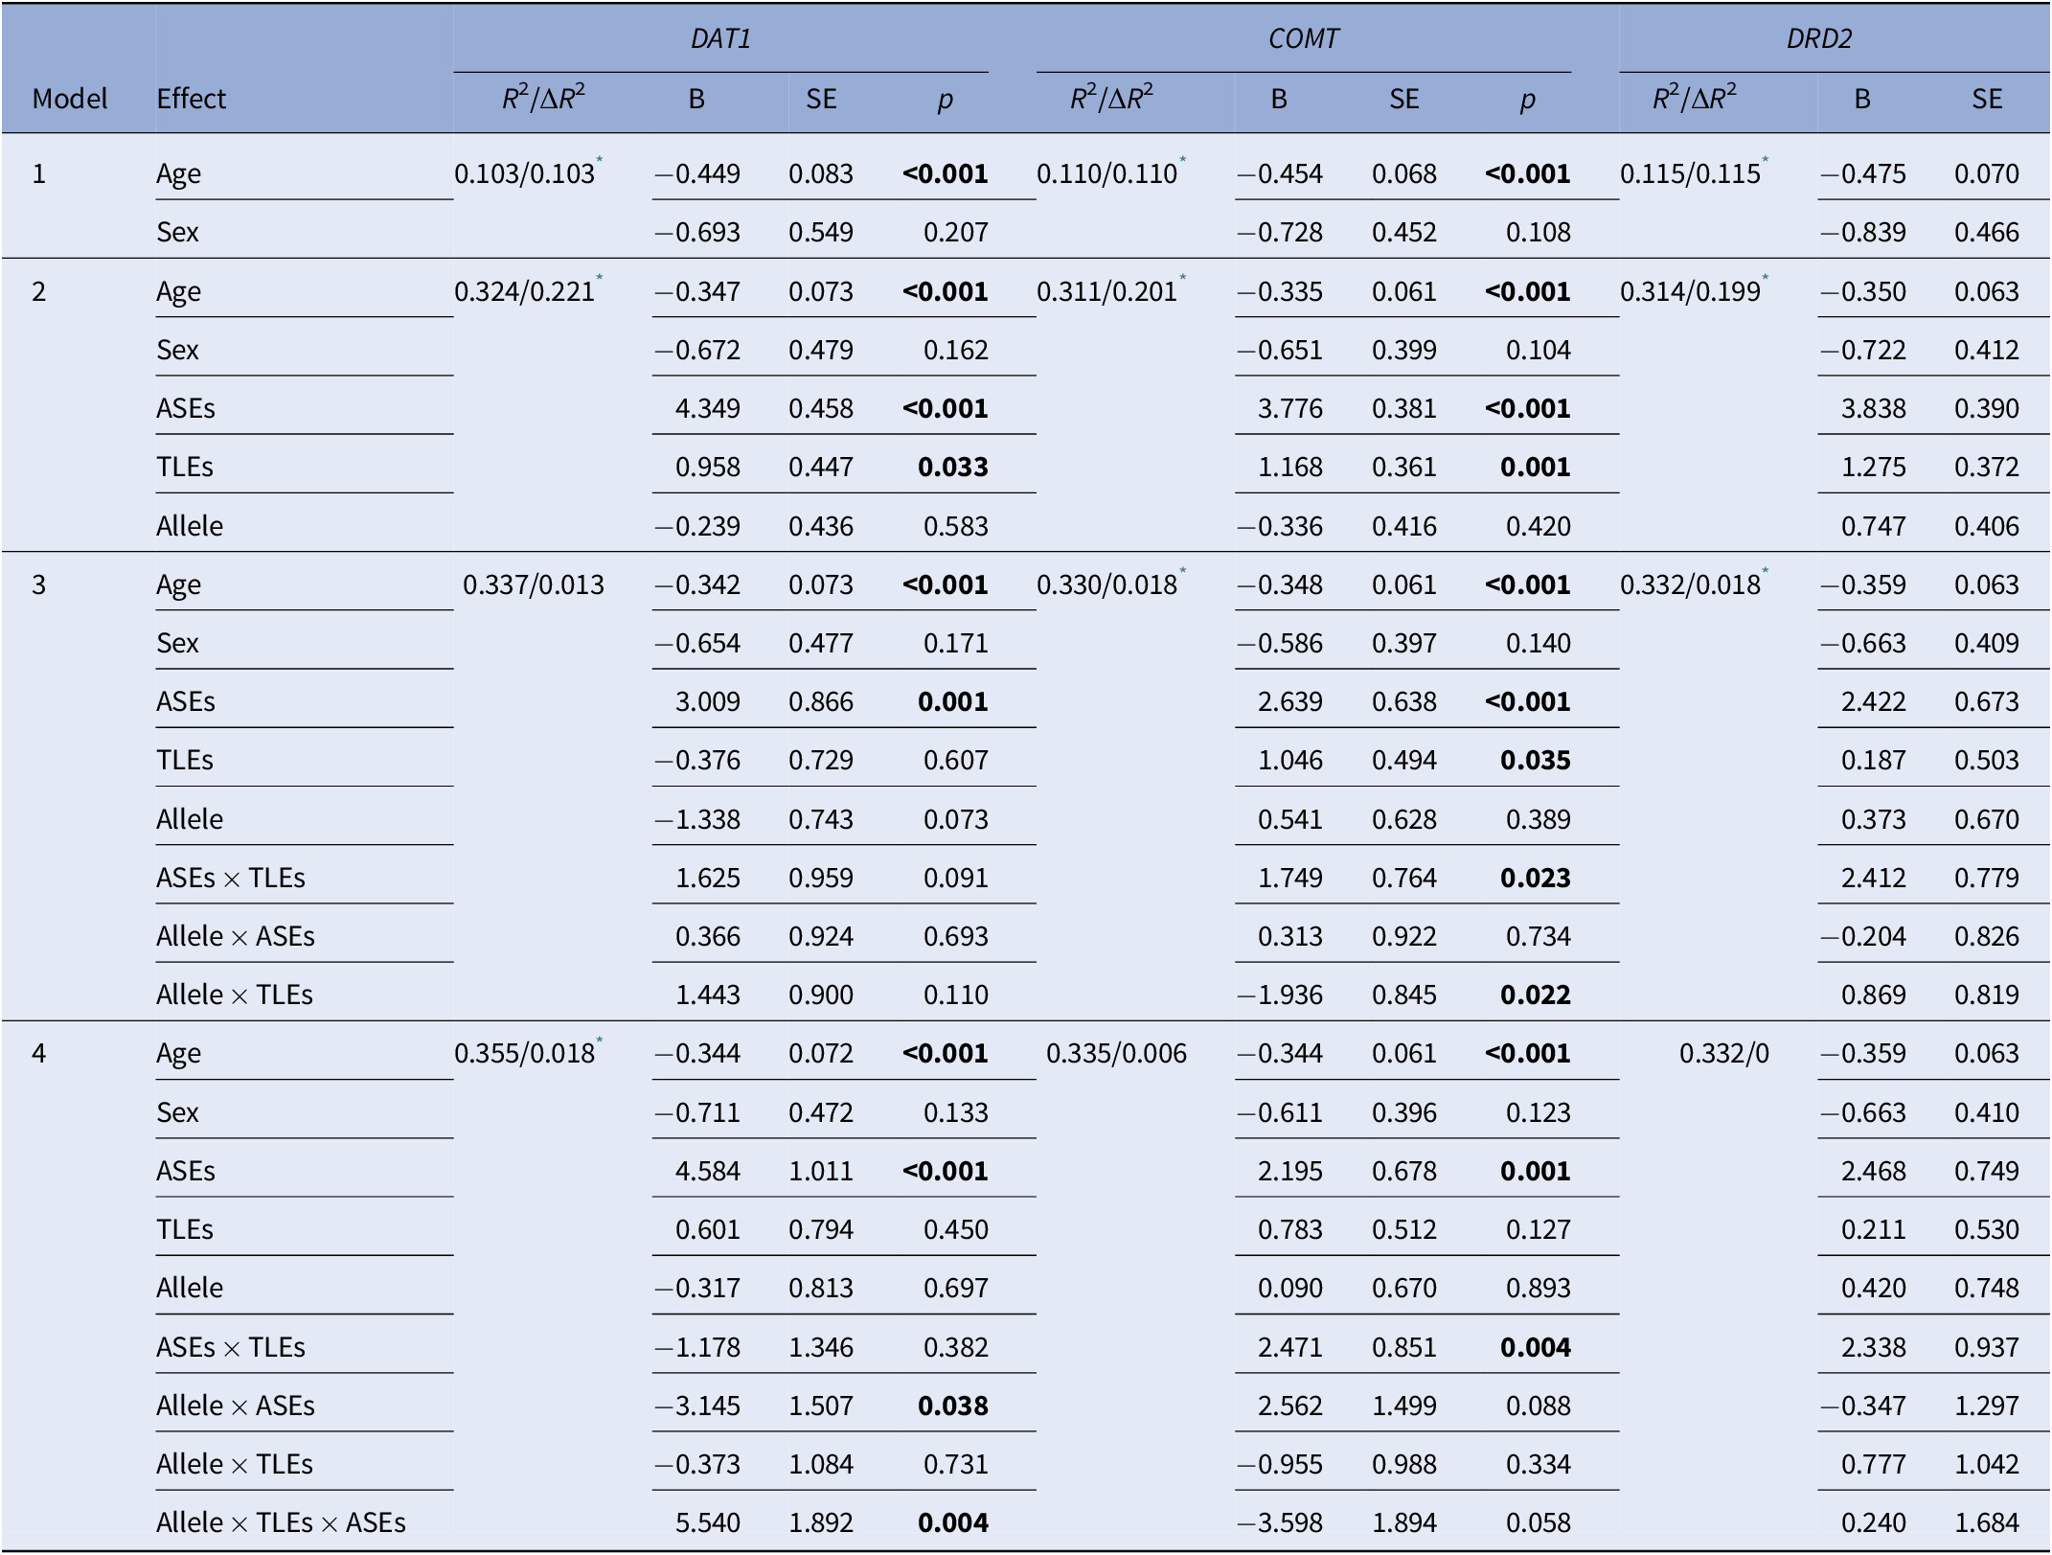Click the 0.103/0.103 R² cell
The height and width of the screenshot is (1555, 2052).
click(x=524, y=173)
